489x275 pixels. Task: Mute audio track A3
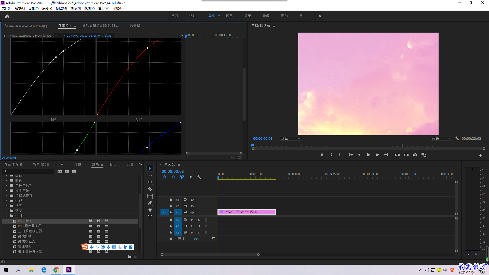click(x=192, y=232)
